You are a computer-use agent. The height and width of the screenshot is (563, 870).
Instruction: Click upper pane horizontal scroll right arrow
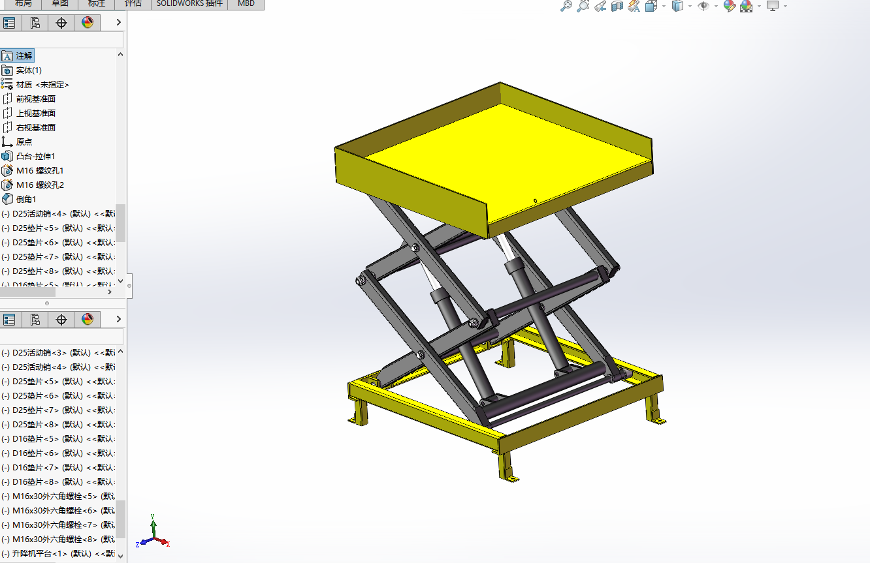click(x=110, y=292)
